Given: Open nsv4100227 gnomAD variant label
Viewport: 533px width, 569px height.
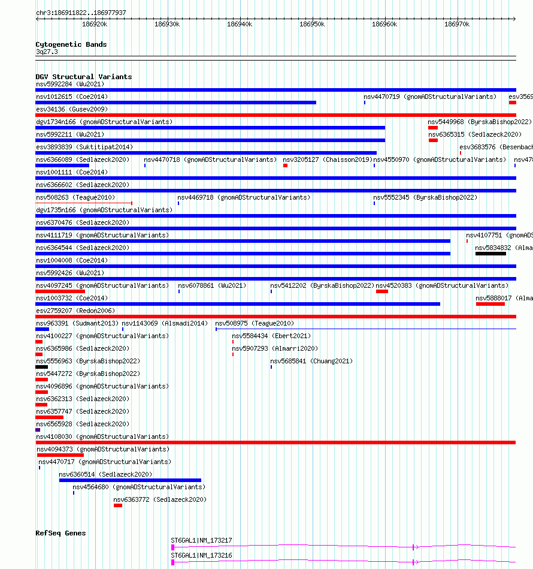Looking at the screenshot, I should pos(102,336).
